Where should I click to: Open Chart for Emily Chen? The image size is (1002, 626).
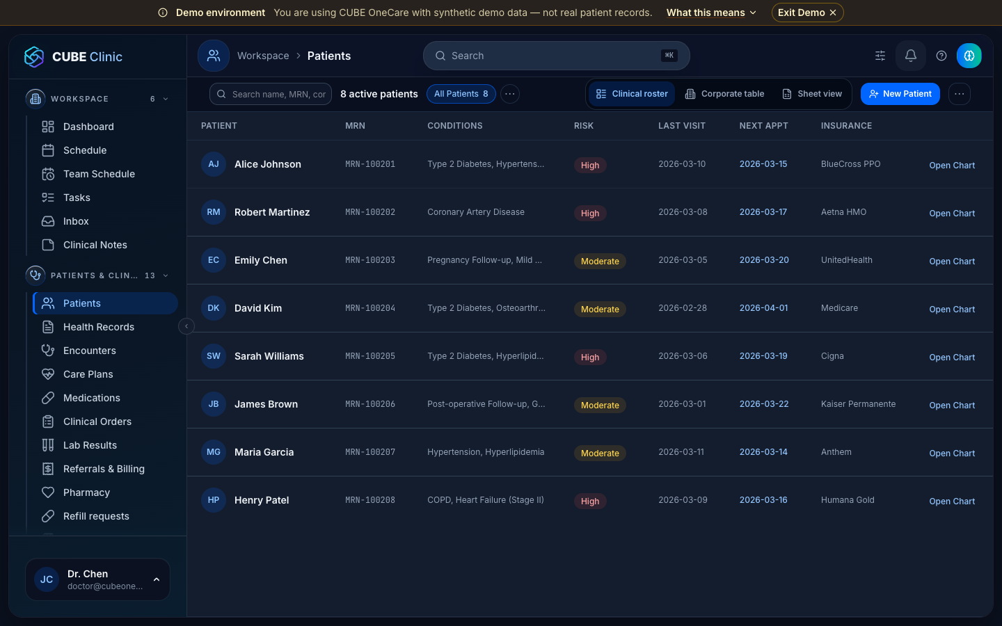tap(952, 262)
